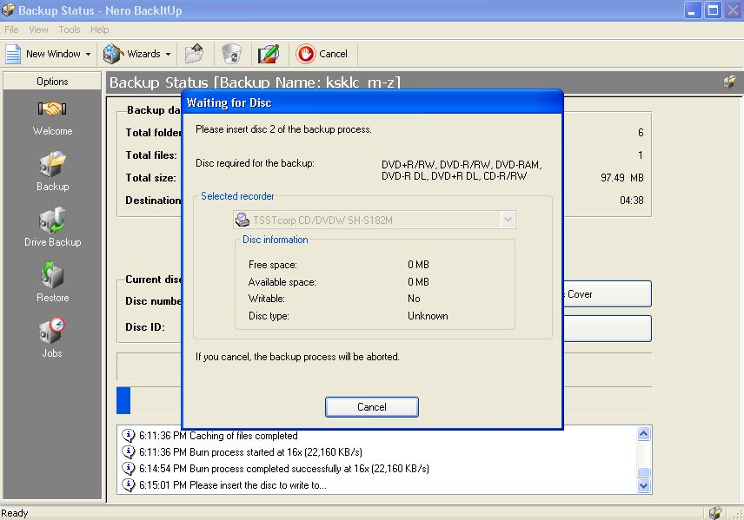Click the Wizards cube icon
Viewport: 744px width, 520px height.
pos(113,54)
